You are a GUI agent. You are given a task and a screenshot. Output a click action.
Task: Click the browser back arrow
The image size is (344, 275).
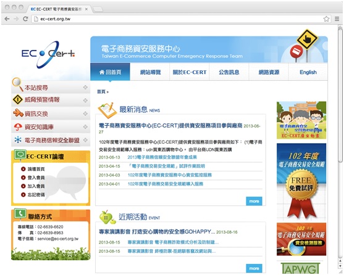[x=7, y=19]
